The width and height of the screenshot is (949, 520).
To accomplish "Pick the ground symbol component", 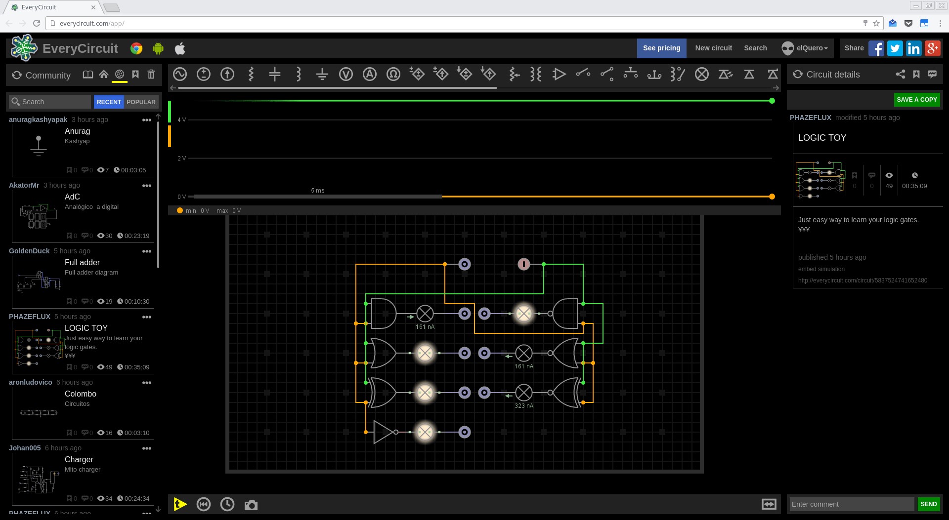I will [322, 75].
